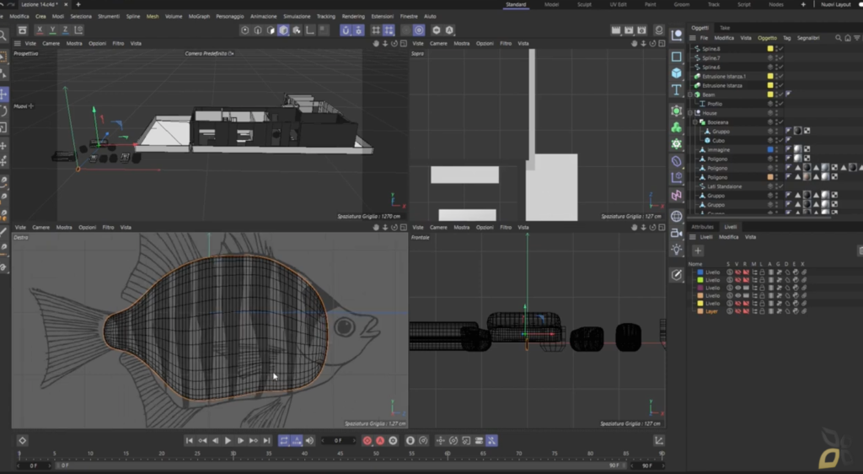
Task: Collapse the Booleana object tree
Action: pos(695,122)
